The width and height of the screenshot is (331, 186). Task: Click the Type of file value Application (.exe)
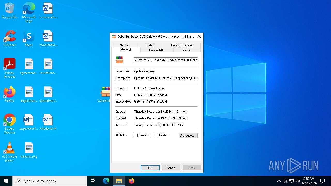pos(145,71)
